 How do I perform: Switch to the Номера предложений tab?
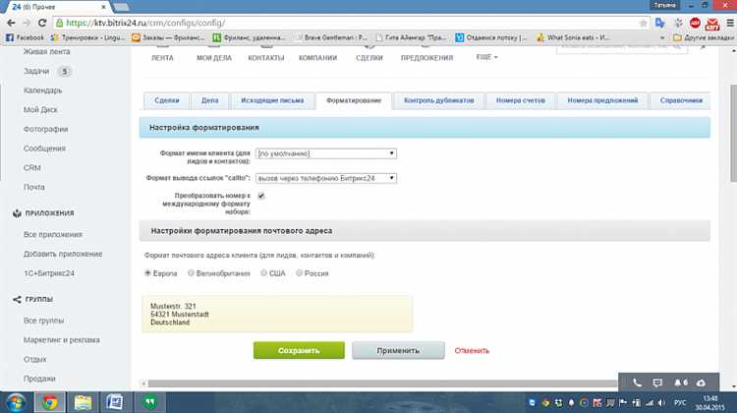[x=602, y=100]
